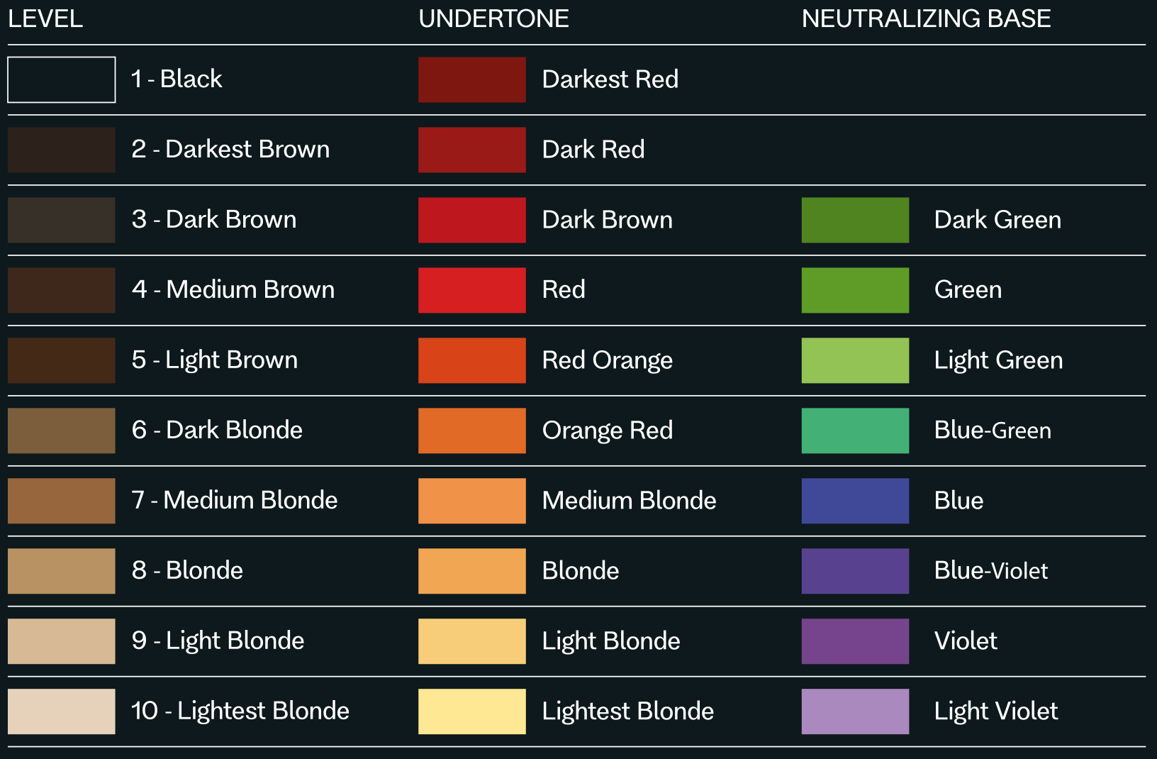Image resolution: width=1157 pixels, height=759 pixels.
Task: Select the 8 - Blonde level swatch
Action: [62, 571]
